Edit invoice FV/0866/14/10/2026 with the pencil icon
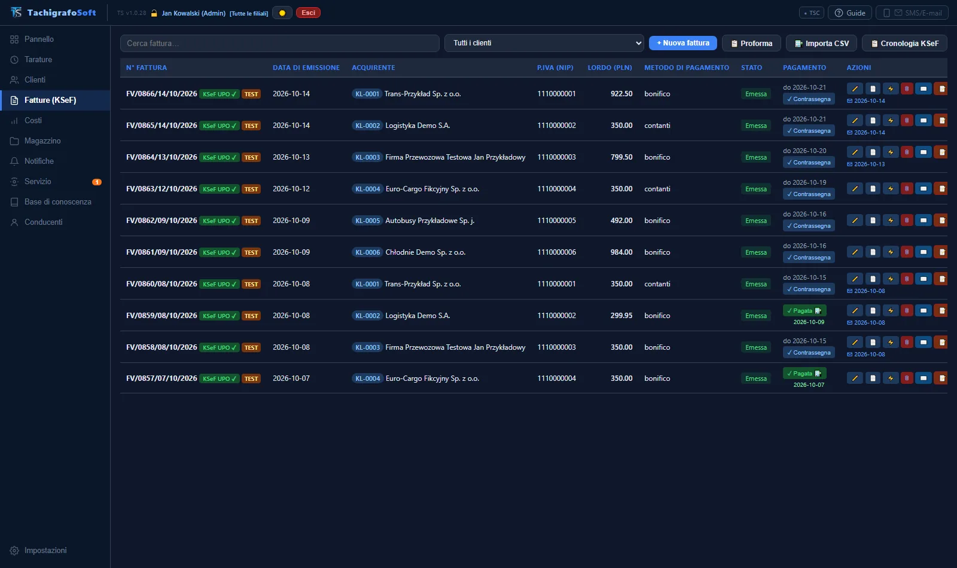Viewport: 957px width, 568px height. coord(855,88)
